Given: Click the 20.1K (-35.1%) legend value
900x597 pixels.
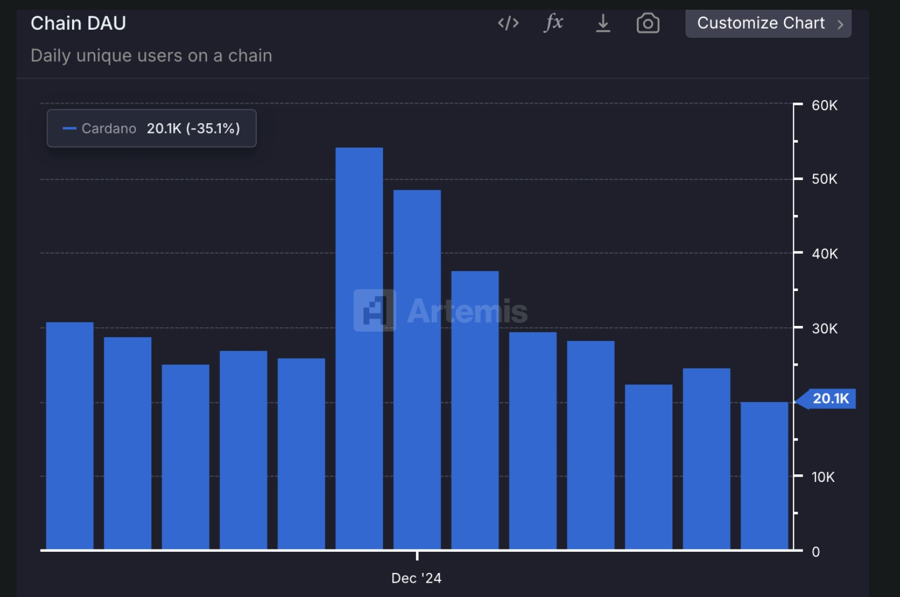Looking at the screenshot, I should click(x=193, y=128).
